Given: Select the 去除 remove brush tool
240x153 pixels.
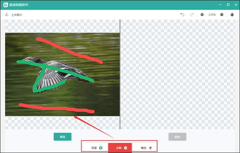Looking at the screenshot, I should click(x=120, y=148).
